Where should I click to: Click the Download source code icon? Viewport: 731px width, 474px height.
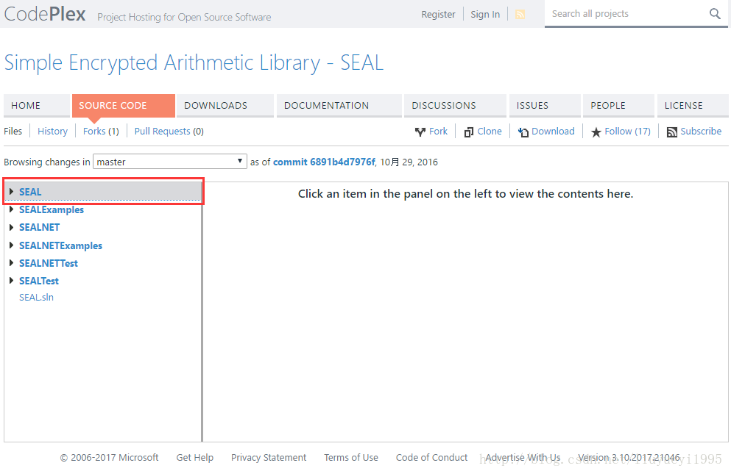(x=524, y=131)
